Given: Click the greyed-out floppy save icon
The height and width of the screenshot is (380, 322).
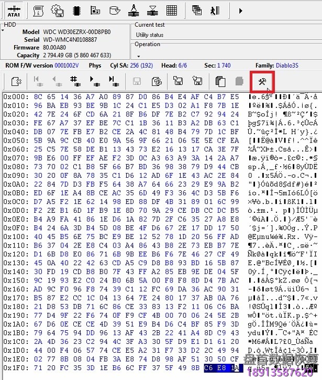Looking at the screenshot, I should point(137,81).
